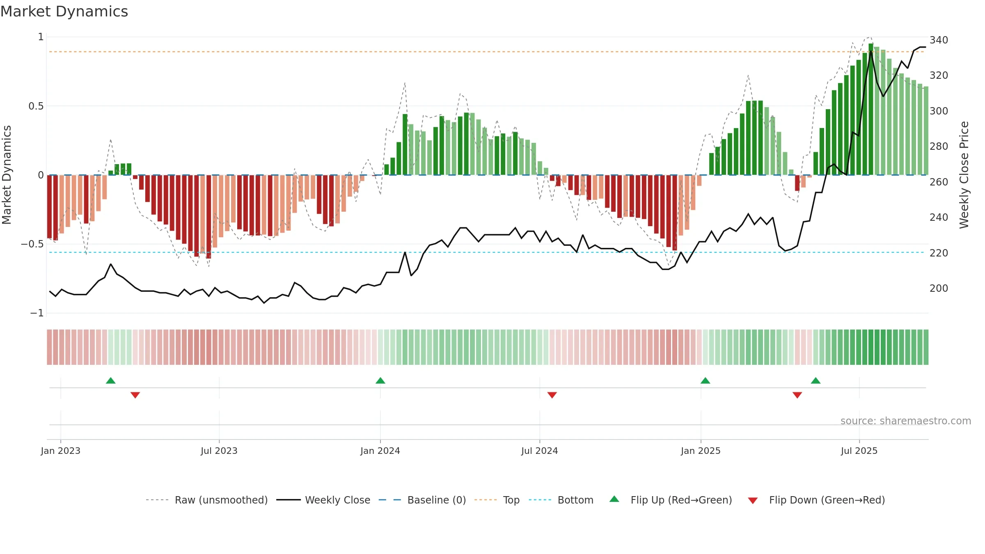Toggle the Raw (unsmoothed) legend entry
This screenshot has height=554, width=985.
[x=206, y=500]
